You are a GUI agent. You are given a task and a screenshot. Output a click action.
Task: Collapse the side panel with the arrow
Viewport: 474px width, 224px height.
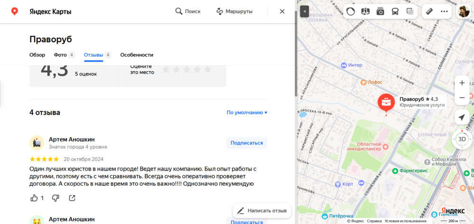(x=305, y=11)
